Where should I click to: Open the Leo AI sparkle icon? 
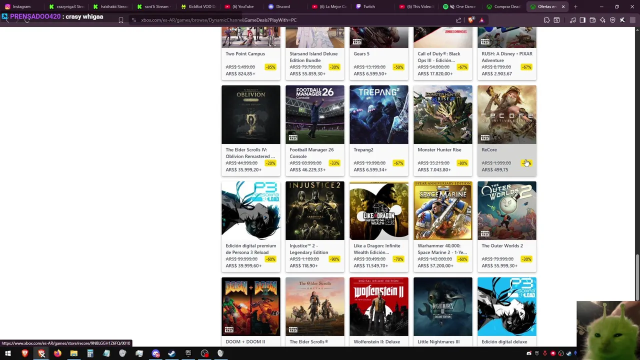[x=602, y=20]
